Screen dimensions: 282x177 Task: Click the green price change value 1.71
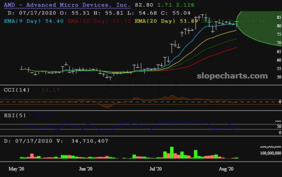165,5
